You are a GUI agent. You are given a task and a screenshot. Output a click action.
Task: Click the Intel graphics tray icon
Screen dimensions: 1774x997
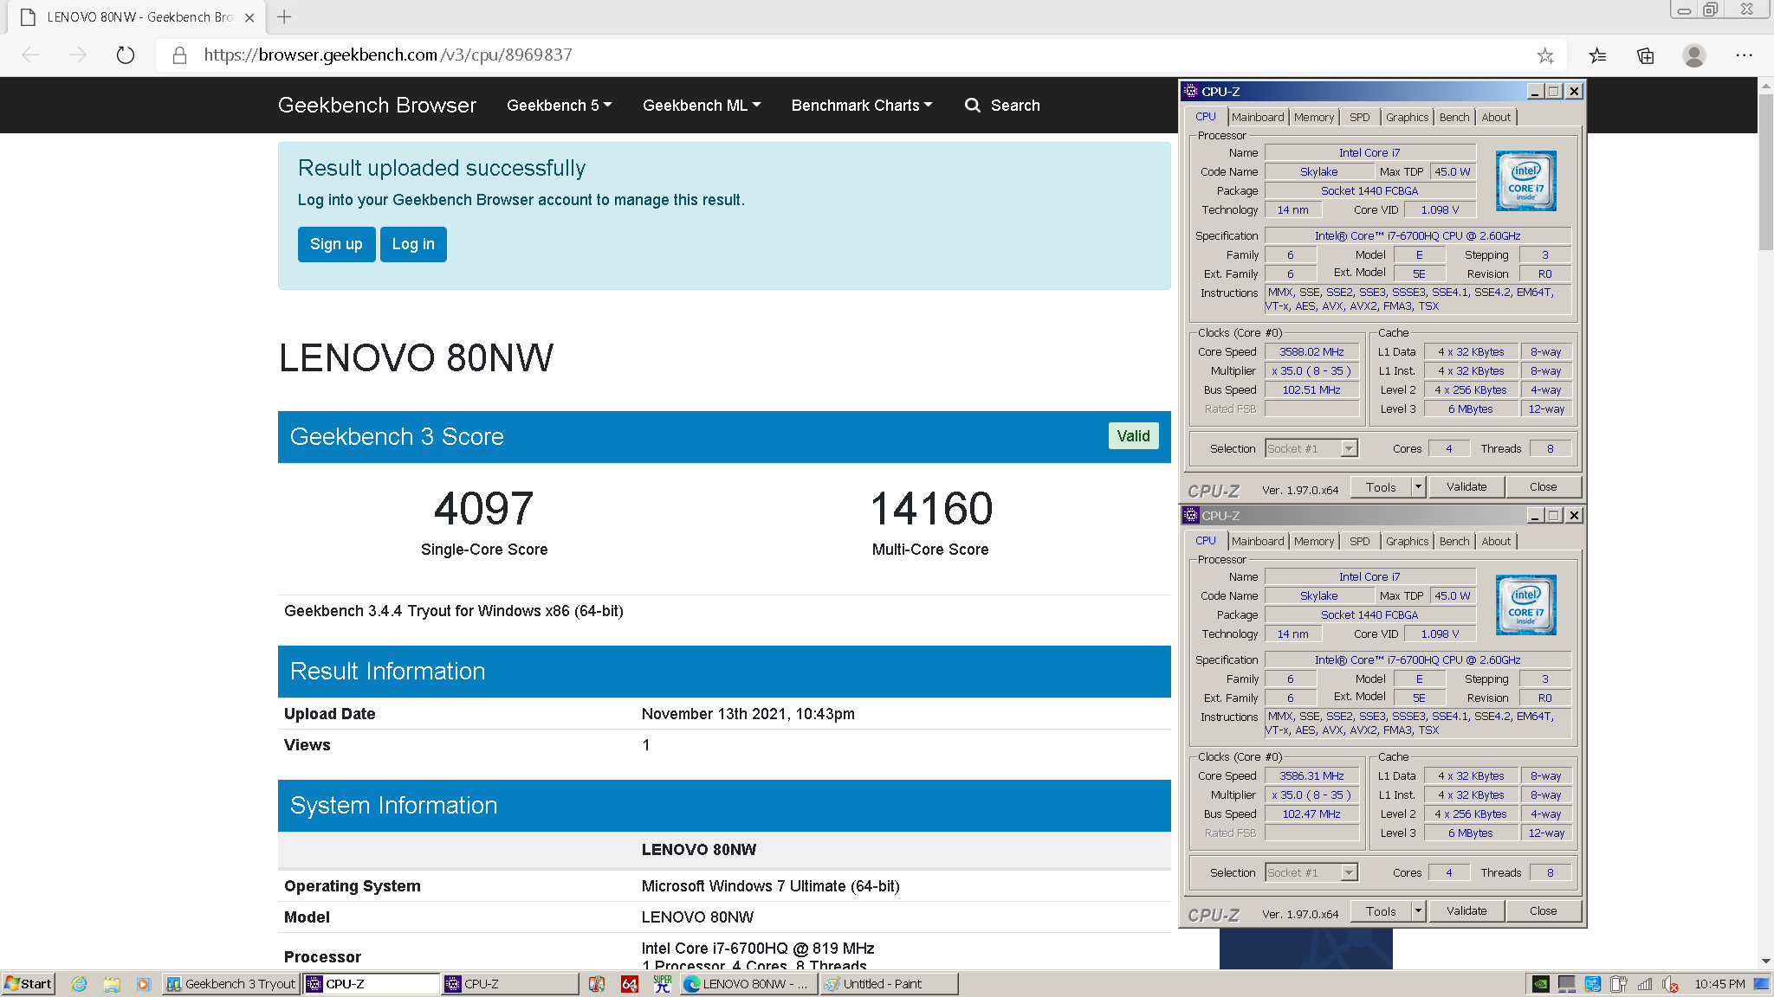coord(1593,984)
